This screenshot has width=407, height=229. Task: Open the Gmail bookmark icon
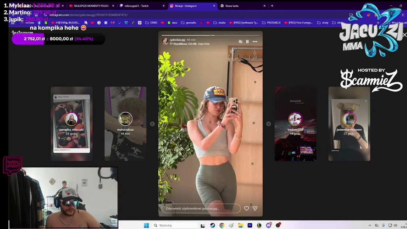[113, 23]
